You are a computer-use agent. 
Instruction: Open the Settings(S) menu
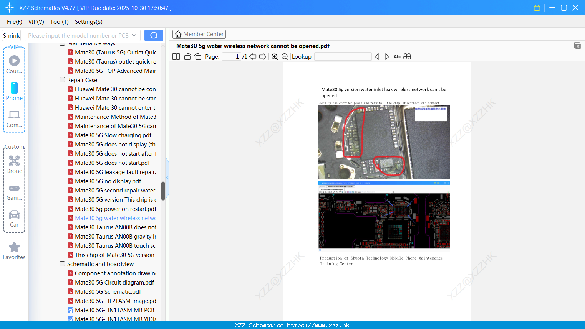point(89,22)
